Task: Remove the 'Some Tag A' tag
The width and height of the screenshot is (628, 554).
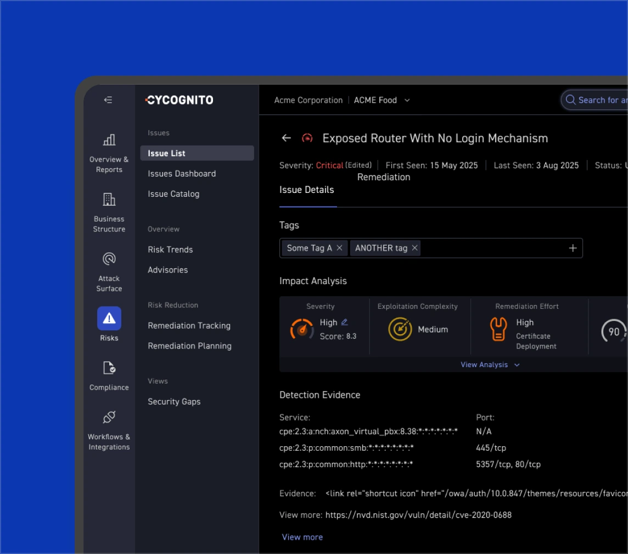Action: tap(339, 248)
